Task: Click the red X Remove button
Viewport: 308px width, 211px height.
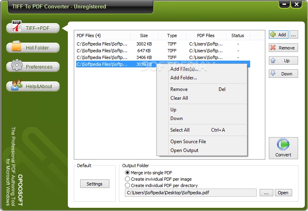Action: tap(283, 48)
